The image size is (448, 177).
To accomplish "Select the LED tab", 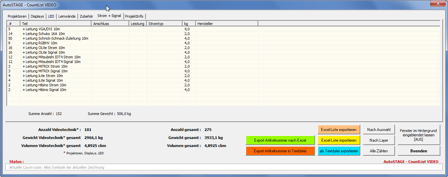I will pos(51,16).
